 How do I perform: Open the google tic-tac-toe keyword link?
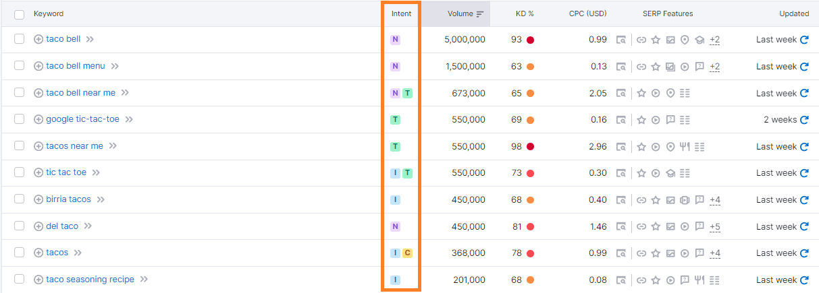coord(83,119)
